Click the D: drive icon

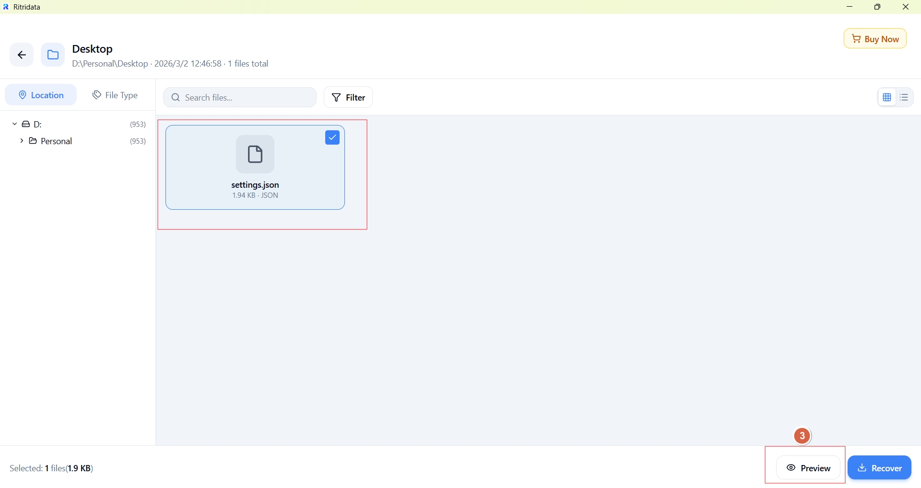coord(26,125)
